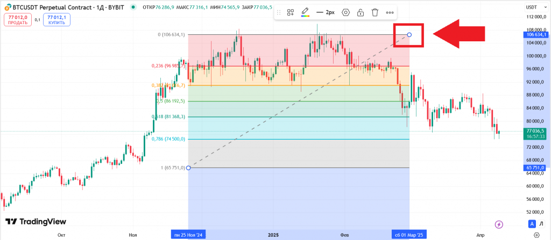This screenshot has height=240, width=551.
Task: Click the 0,618 (81 368,3) level label
Action: (x=168, y=117)
